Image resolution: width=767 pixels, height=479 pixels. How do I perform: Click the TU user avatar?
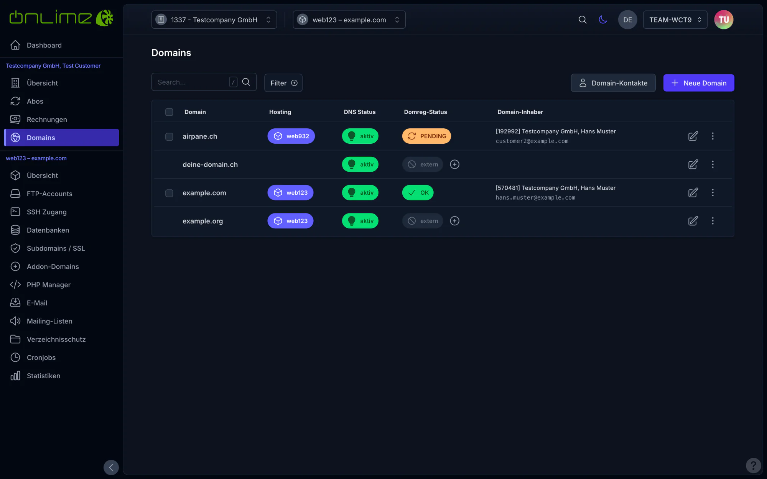click(x=724, y=20)
